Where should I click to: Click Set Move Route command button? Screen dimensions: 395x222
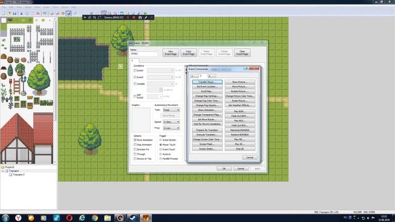[207, 119]
